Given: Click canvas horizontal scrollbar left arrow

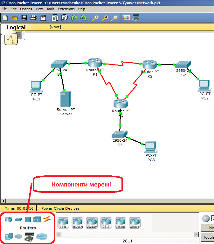Looking at the screenshot, I should click(3, 201).
